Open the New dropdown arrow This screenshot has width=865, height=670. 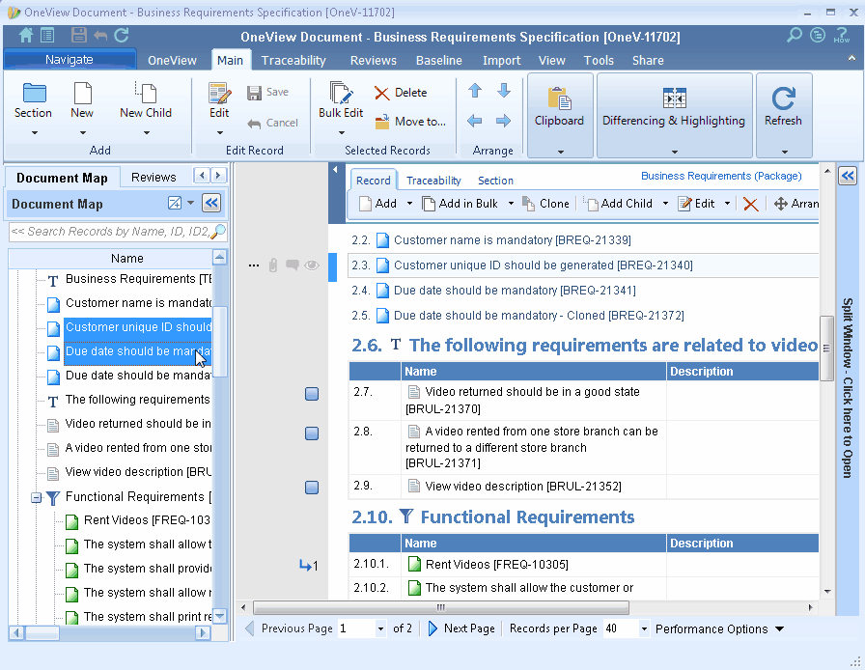(83, 133)
